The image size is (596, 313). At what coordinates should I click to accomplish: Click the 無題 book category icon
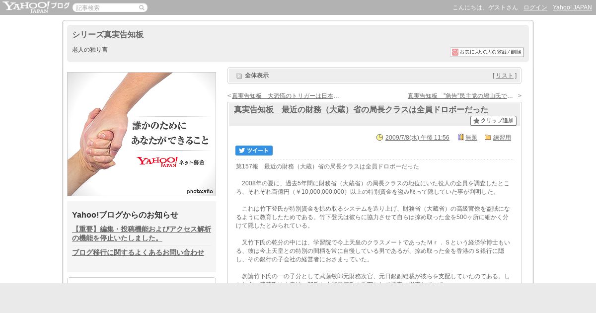point(460,138)
